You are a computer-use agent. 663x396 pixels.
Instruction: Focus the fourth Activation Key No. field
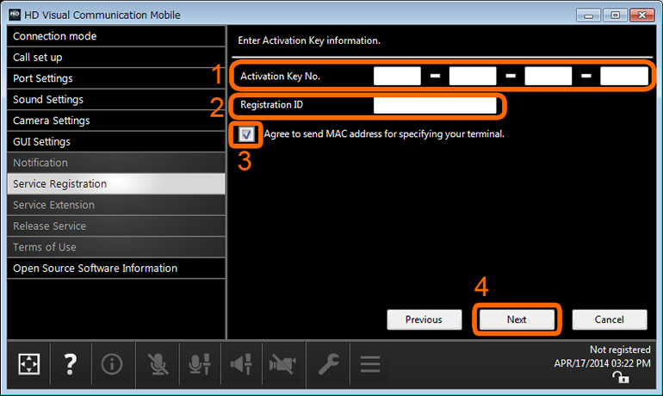coord(624,76)
